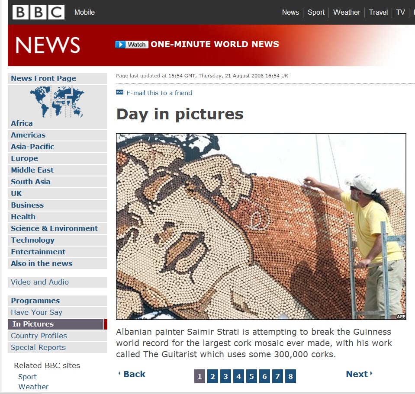Select In Pictures in the sidebar
This screenshot has width=415, height=394.
click(x=58, y=324)
